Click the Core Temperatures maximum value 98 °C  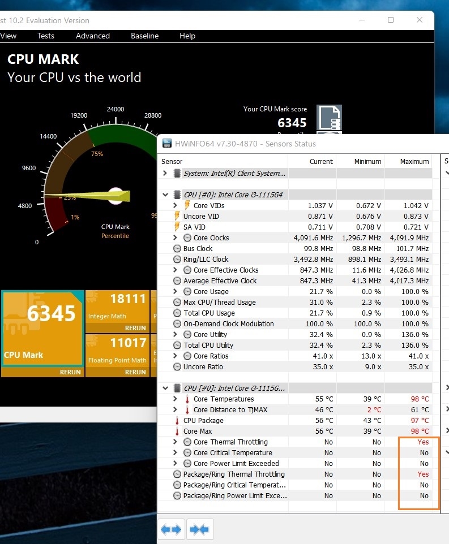[x=420, y=399]
